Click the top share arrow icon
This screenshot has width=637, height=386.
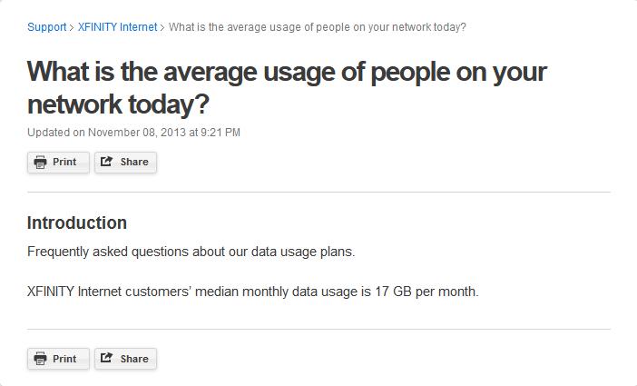pos(106,162)
